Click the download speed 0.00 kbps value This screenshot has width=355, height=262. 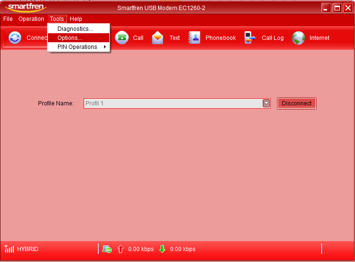pos(182,249)
